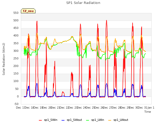Screen dimensions: 167x125
Task: Click the Dec 17 x-axis label
Action: [x=20, y=108]
